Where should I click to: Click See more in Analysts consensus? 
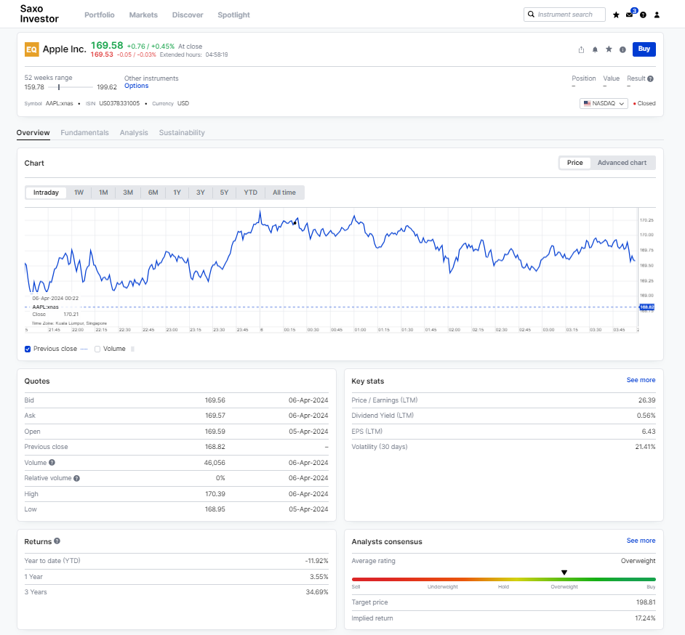(641, 541)
